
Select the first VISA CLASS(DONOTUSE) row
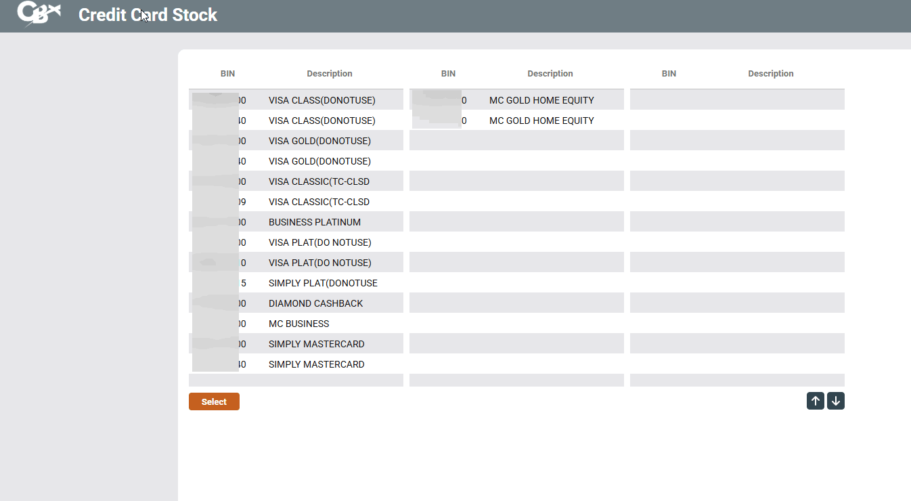click(321, 100)
